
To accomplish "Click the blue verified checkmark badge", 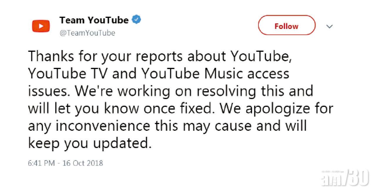I will pos(136,20).
